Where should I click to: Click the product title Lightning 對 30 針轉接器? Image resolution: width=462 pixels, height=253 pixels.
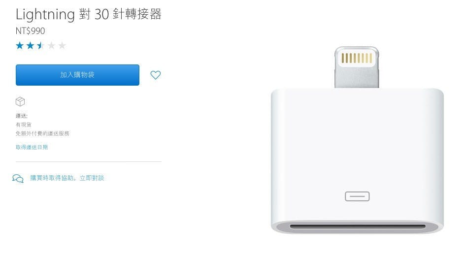coord(88,14)
